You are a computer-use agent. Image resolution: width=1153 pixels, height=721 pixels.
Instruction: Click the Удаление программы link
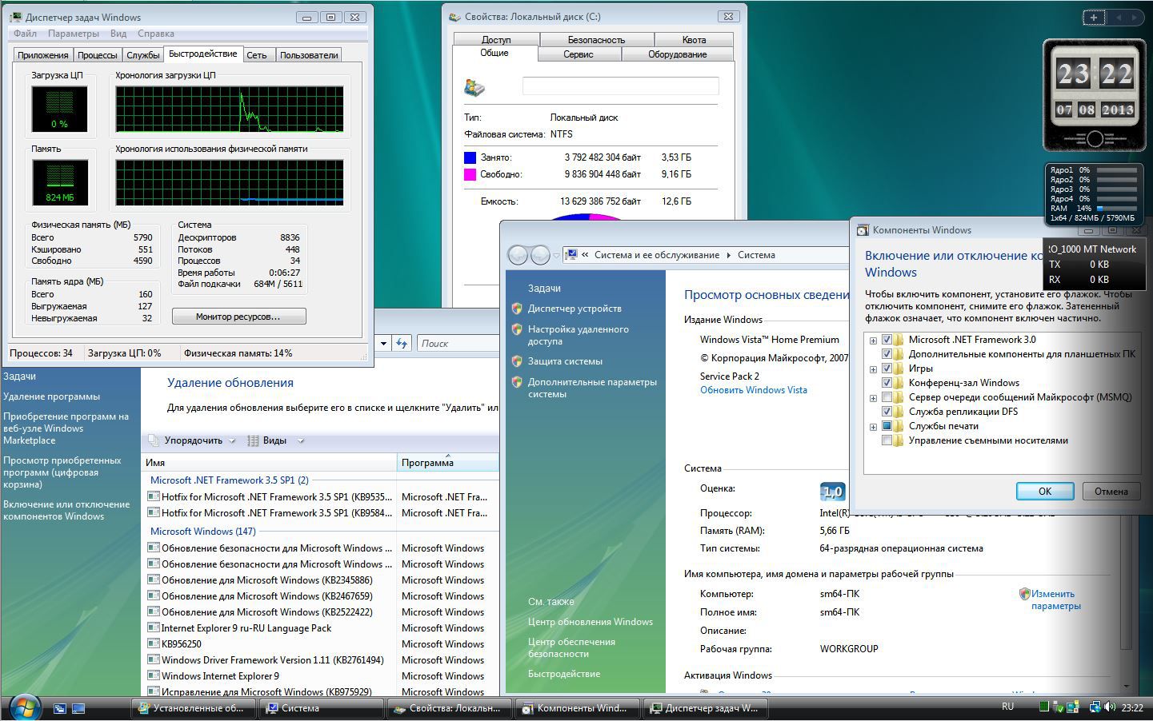click(x=52, y=396)
